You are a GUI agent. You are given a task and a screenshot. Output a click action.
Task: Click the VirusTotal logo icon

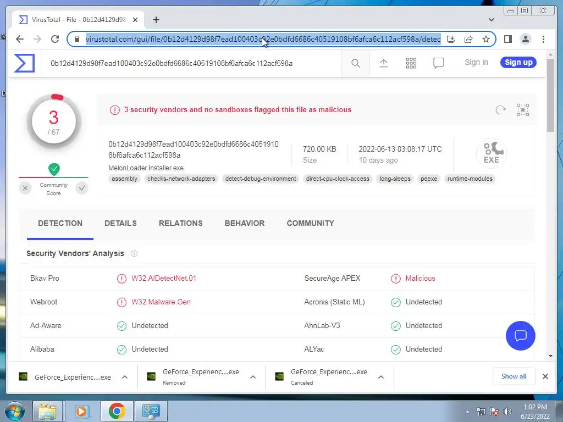(x=24, y=63)
